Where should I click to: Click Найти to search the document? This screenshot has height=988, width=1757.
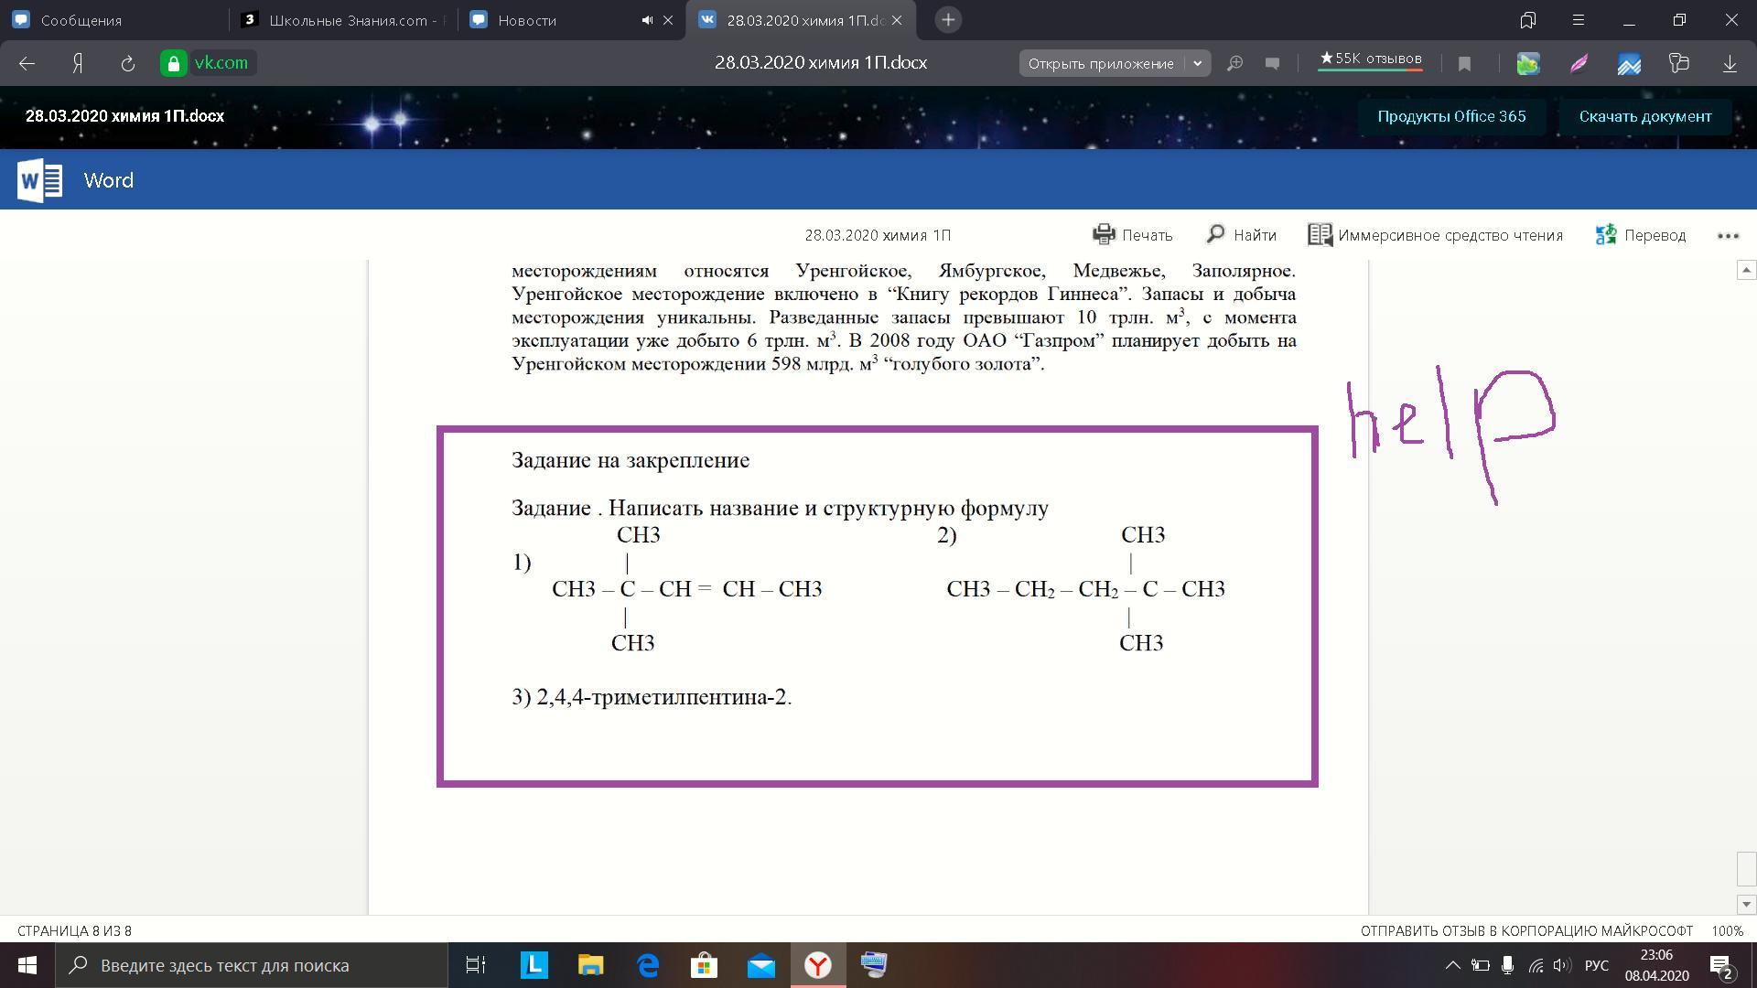[1241, 235]
